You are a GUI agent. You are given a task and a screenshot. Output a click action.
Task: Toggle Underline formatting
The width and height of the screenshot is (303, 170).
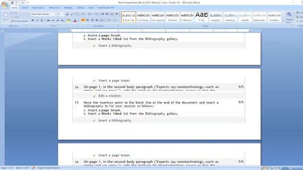pos(42,20)
